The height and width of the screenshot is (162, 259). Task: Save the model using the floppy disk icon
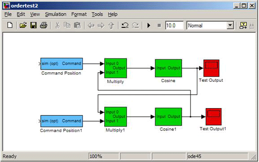[34, 25]
